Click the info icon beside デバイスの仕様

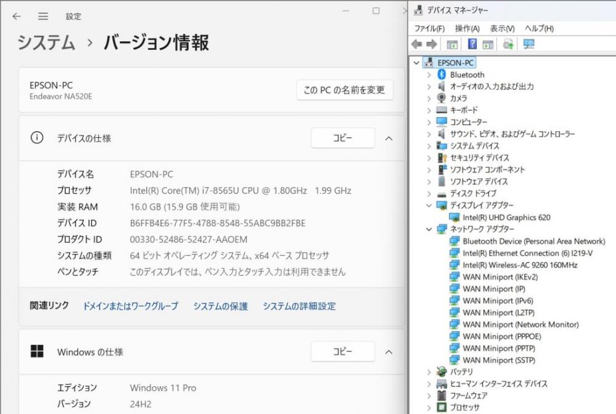37,137
